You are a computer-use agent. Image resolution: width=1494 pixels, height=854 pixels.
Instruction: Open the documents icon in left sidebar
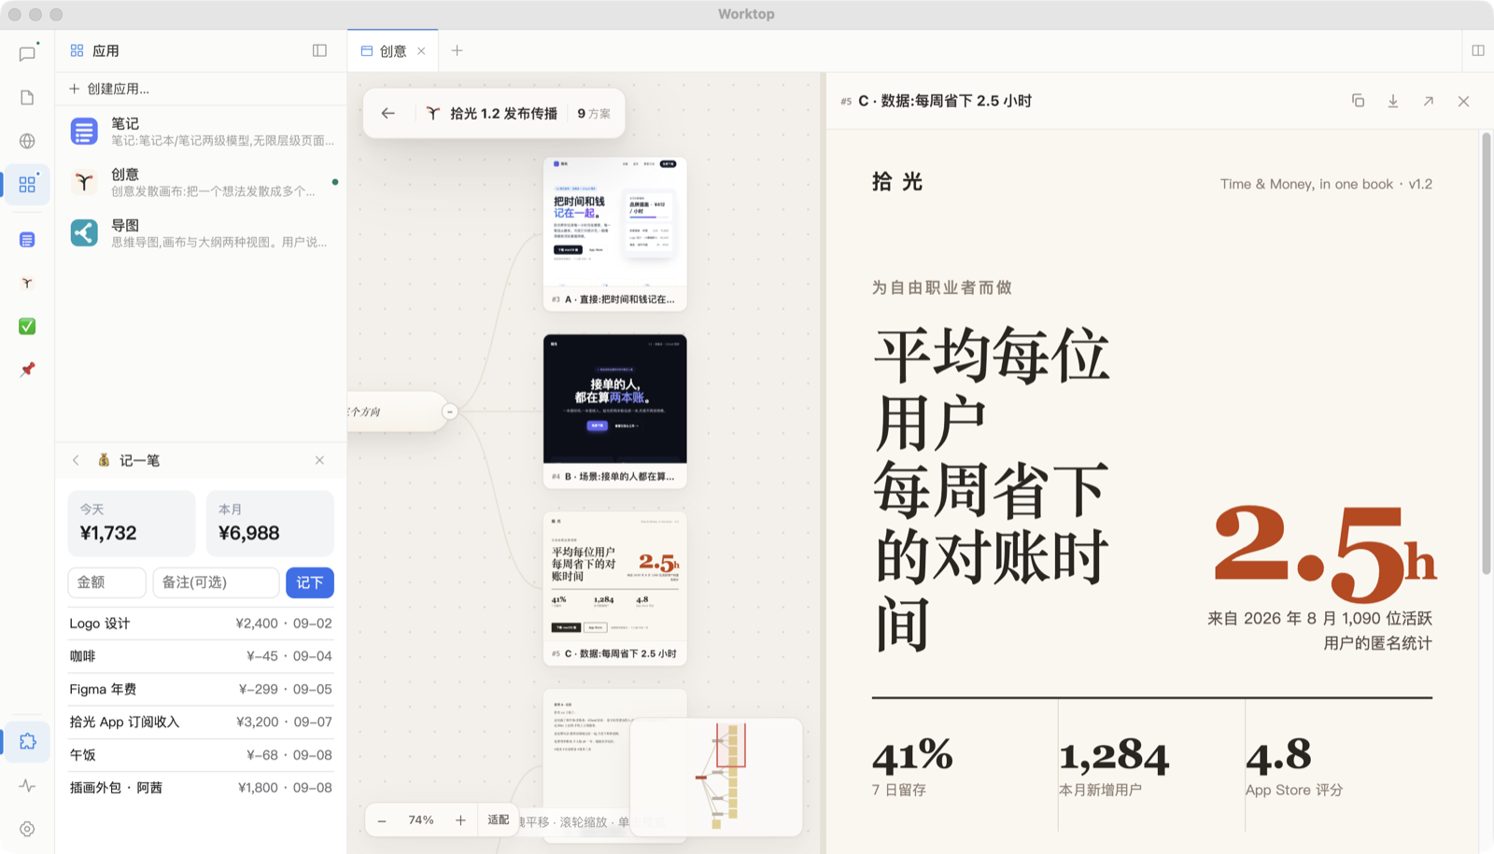(27, 97)
